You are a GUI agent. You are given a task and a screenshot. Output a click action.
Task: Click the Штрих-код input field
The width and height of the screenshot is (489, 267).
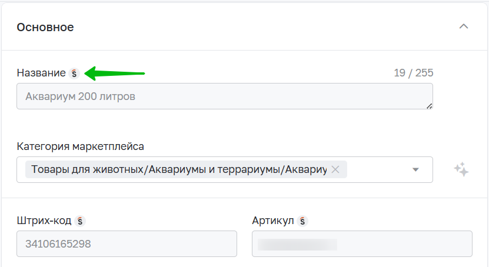point(127,243)
